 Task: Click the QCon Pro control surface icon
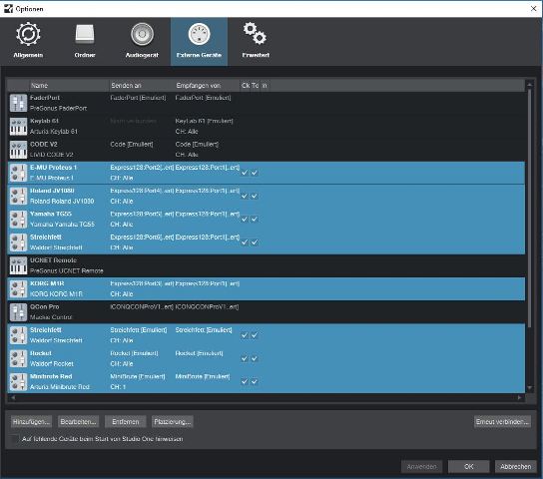tap(18, 311)
